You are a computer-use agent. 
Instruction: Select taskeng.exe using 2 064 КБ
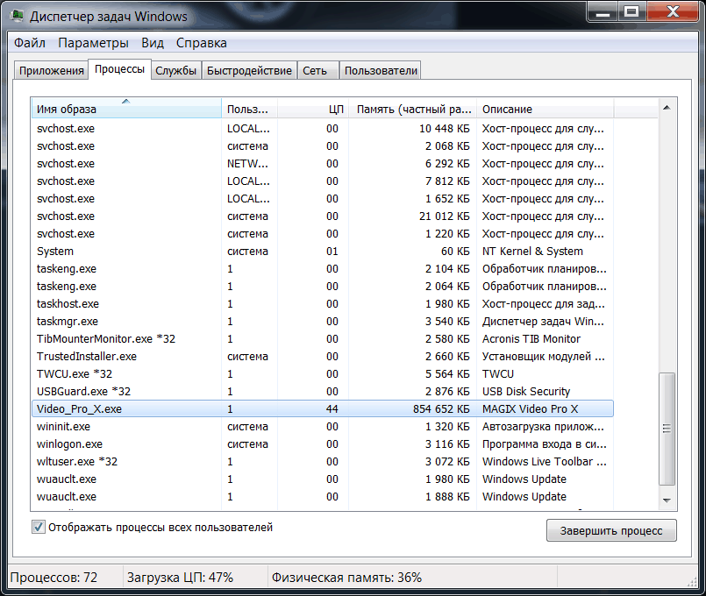click(x=323, y=286)
